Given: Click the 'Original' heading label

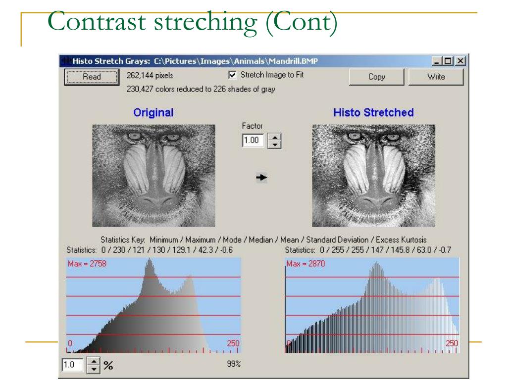Looking at the screenshot, I should [x=153, y=112].
